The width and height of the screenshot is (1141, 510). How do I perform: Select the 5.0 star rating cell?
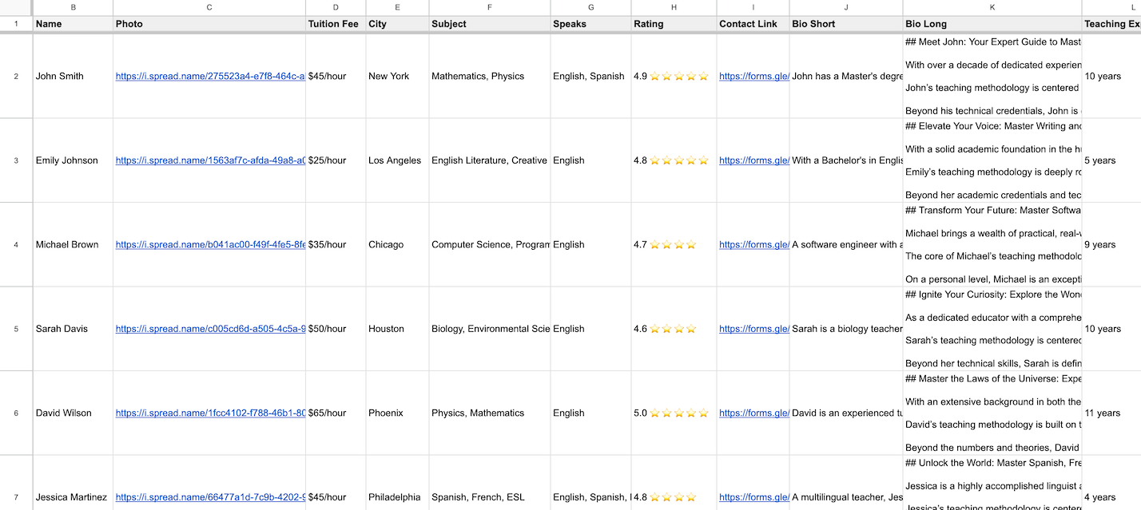pos(674,413)
